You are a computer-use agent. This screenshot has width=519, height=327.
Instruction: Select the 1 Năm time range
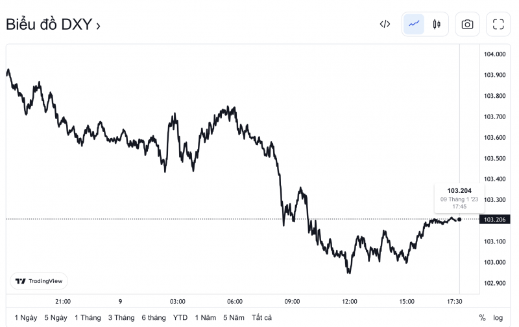(x=205, y=317)
